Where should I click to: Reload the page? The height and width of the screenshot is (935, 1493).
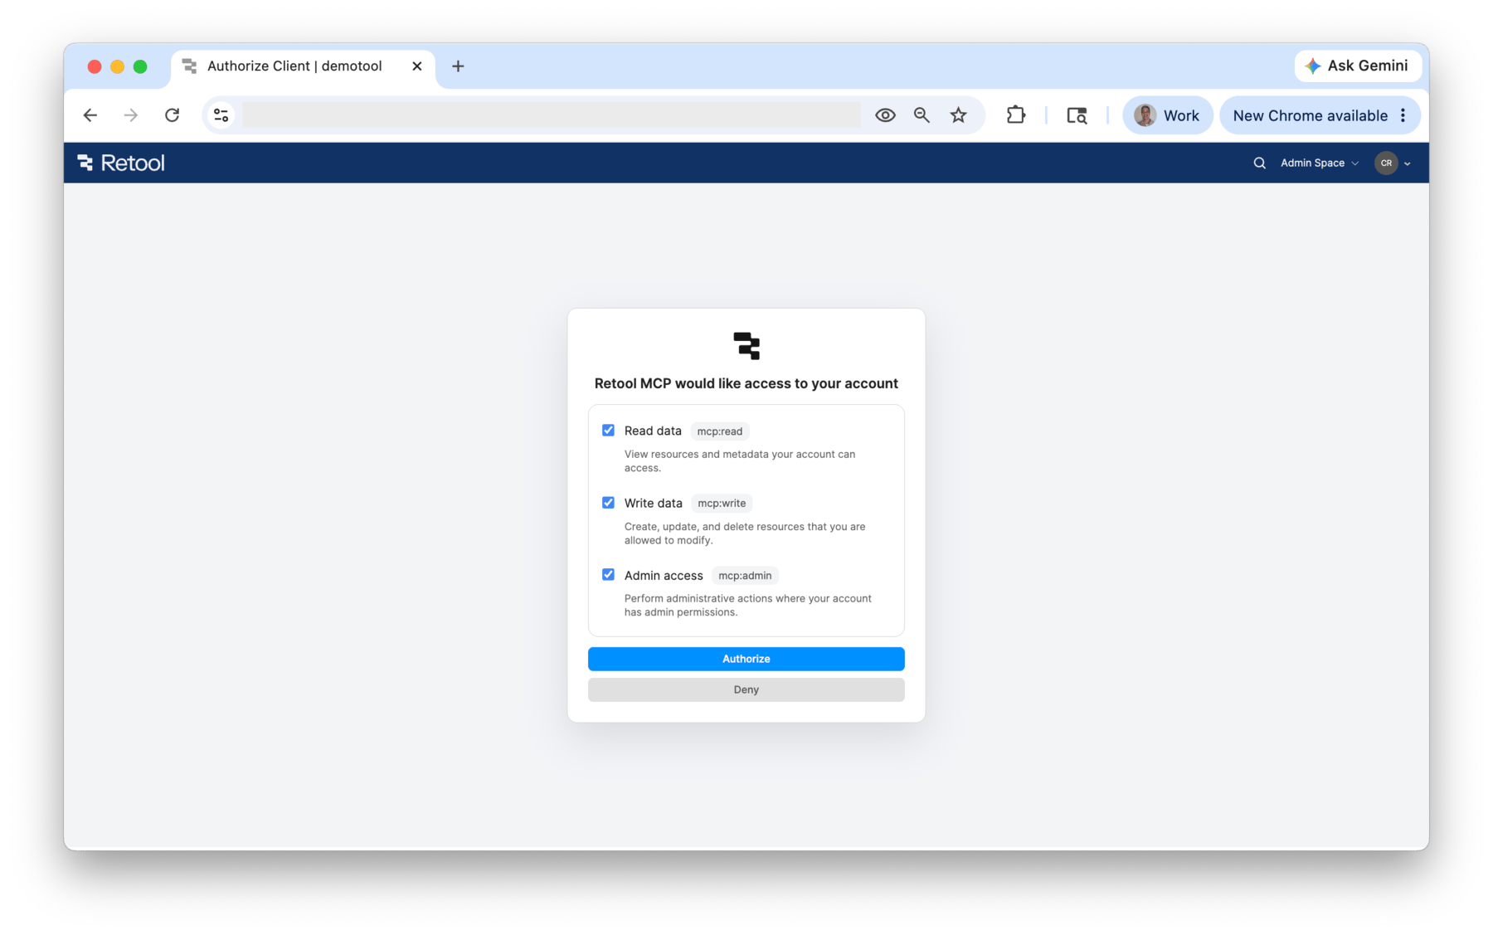(172, 115)
